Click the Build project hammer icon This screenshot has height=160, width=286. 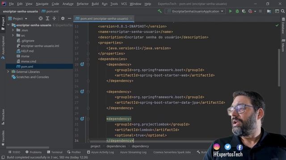160,11
